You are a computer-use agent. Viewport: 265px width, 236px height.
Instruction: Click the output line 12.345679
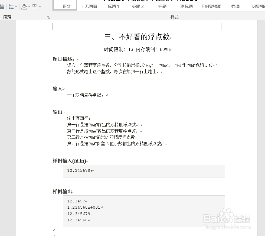coord(78,214)
